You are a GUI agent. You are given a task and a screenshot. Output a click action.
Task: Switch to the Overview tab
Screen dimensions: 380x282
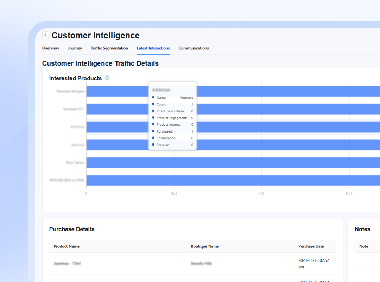50,48
